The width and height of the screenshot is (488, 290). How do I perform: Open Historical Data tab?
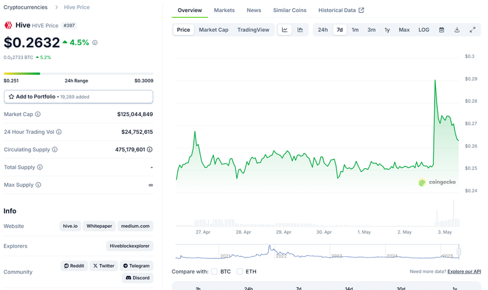pos(341,10)
